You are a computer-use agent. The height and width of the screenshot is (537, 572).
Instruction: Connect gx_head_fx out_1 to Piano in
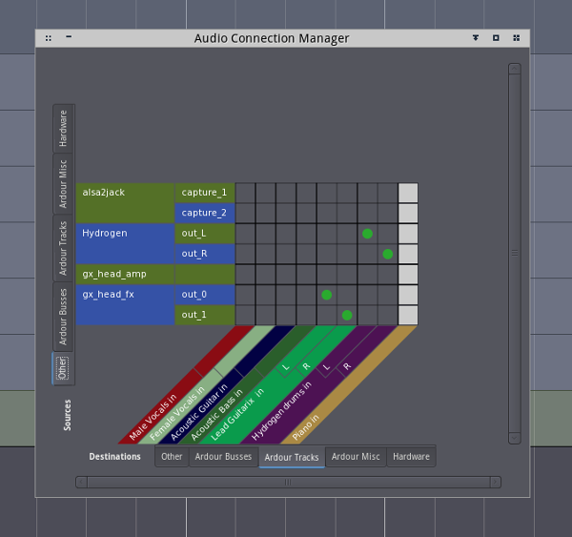point(408,315)
